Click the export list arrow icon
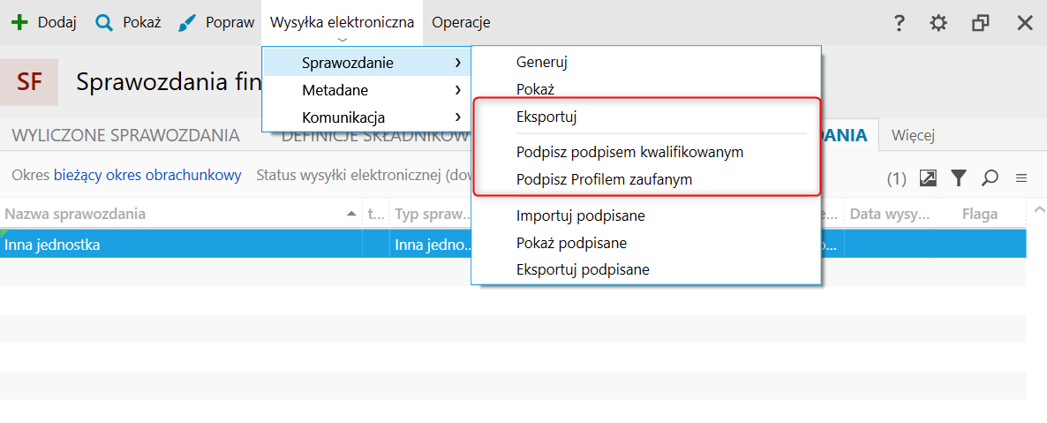Viewport: 1047px width, 423px height. 928,178
